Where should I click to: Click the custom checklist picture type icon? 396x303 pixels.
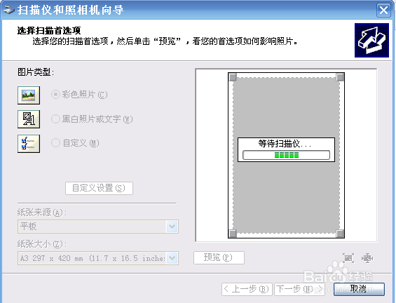click(29, 144)
